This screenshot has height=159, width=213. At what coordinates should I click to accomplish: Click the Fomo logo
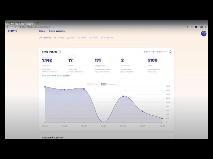(x=12, y=31)
